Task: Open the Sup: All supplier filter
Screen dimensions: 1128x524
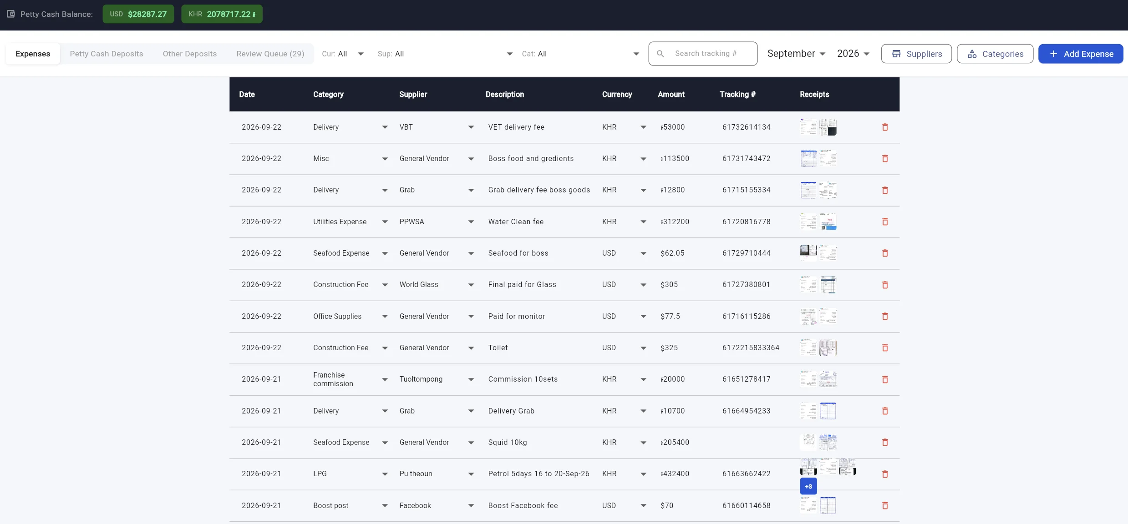Action: pos(445,54)
